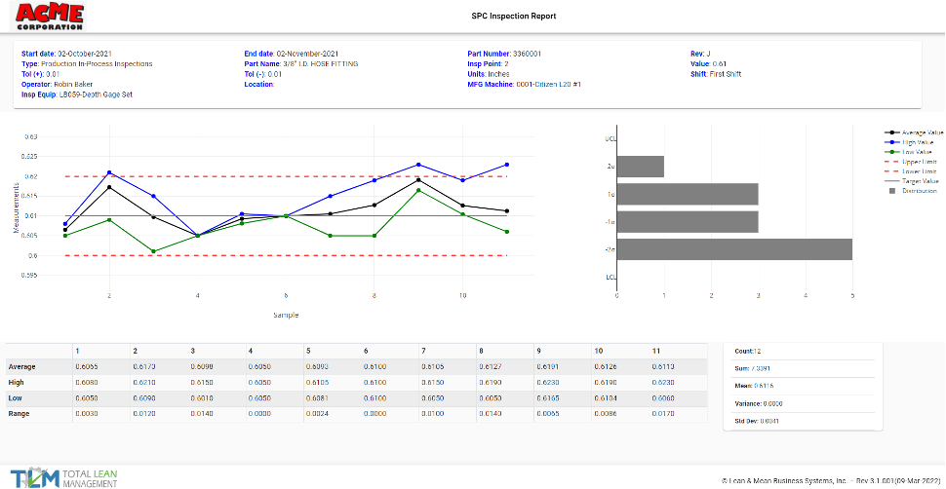946x489 pixels.
Task: Hide the Upper Limit dashed line
Action: [919, 162]
